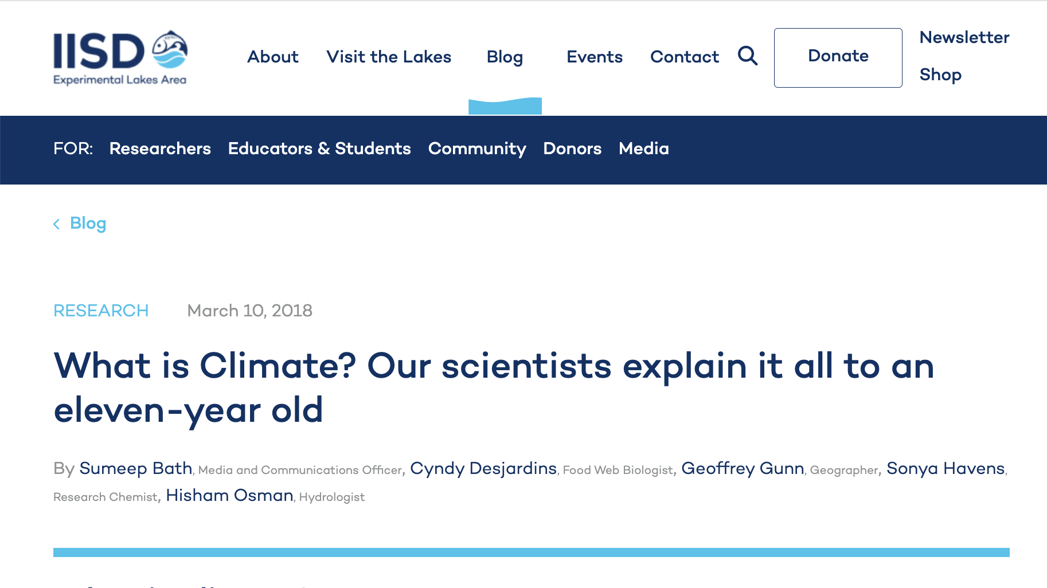The height and width of the screenshot is (588, 1047).
Task: Open the Educators & Students section
Action: click(319, 149)
